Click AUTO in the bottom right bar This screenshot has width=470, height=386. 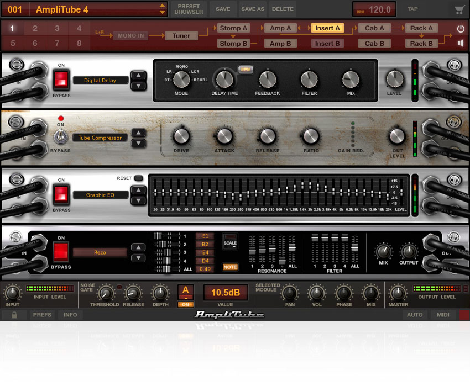415,315
